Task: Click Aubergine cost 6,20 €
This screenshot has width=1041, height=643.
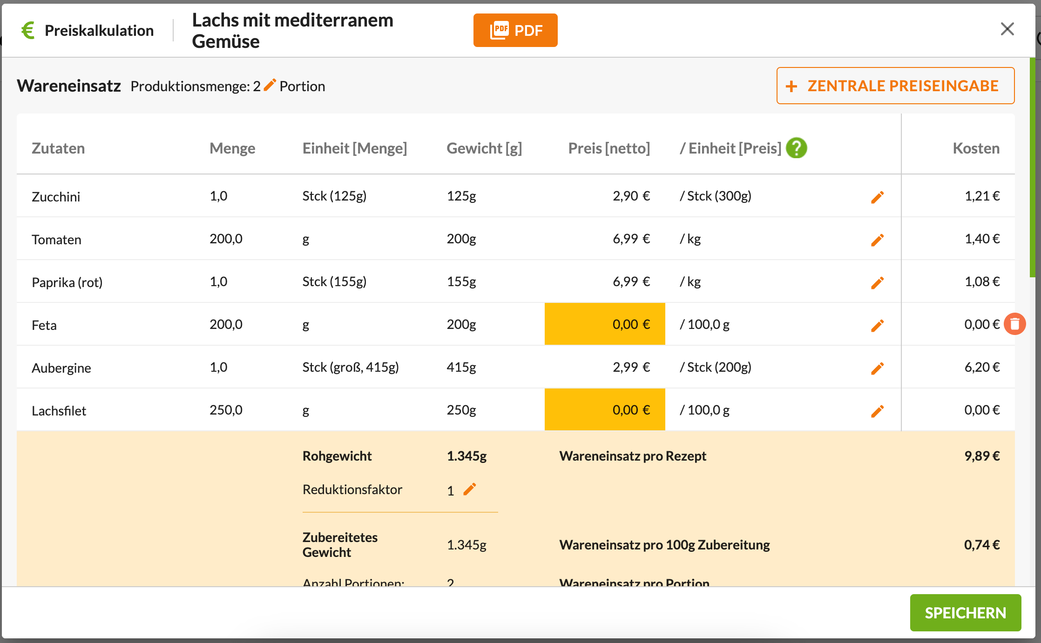Action: click(982, 367)
